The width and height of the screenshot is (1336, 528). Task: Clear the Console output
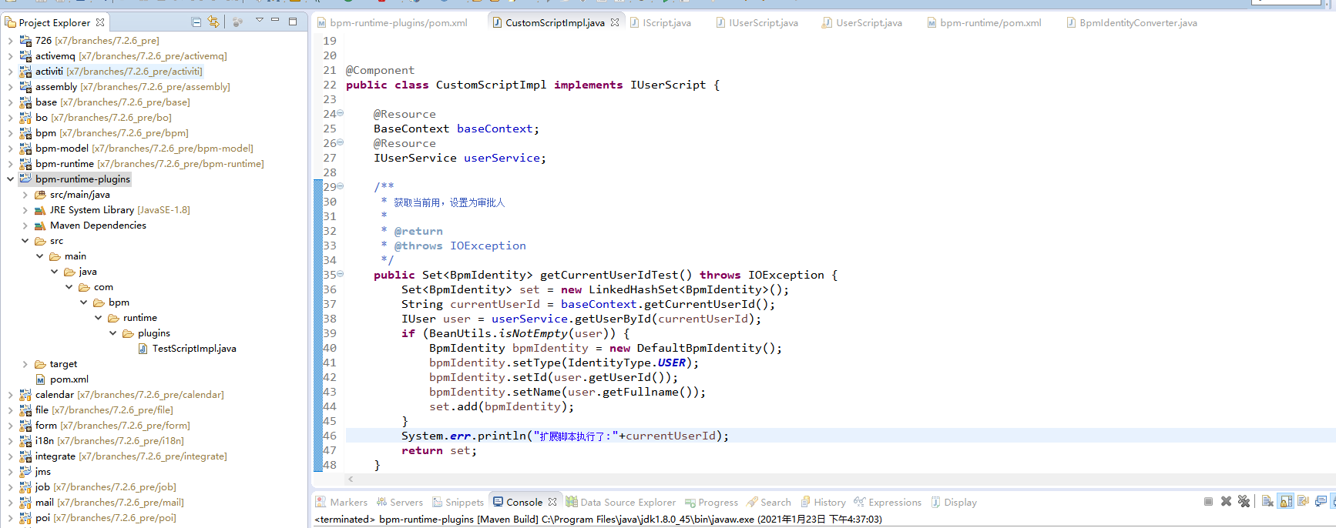1267,502
